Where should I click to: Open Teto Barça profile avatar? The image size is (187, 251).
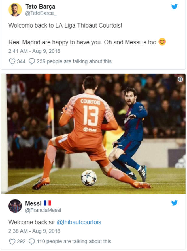click(15, 10)
